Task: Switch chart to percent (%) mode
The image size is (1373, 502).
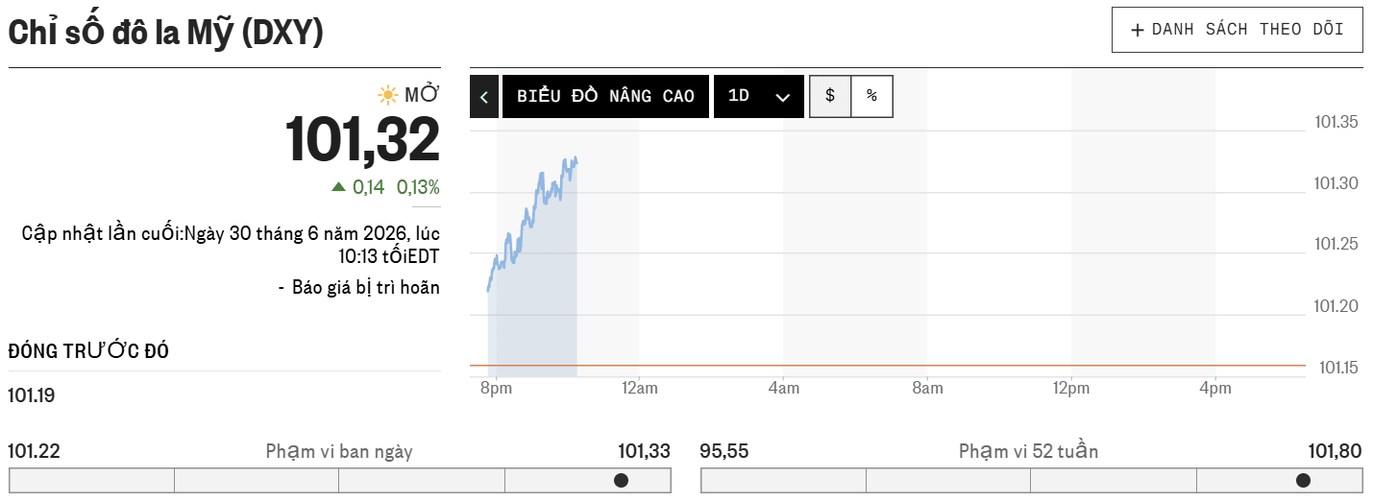Action: (x=871, y=96)
